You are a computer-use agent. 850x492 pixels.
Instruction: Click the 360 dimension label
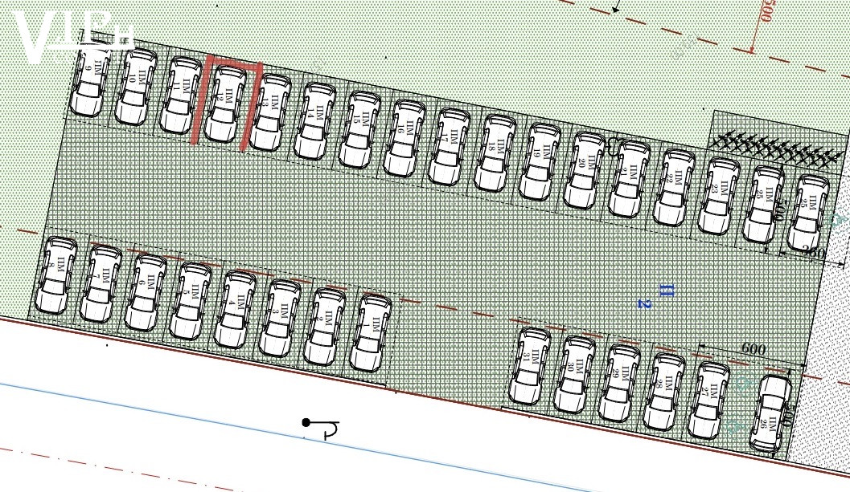[814, 254]
